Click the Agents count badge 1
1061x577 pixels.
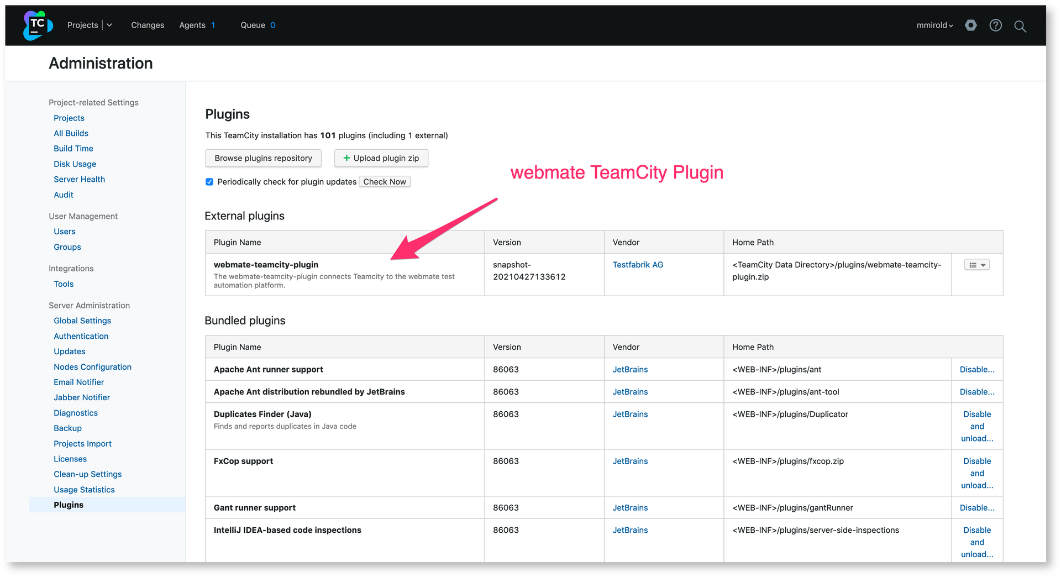click(213, 25)
